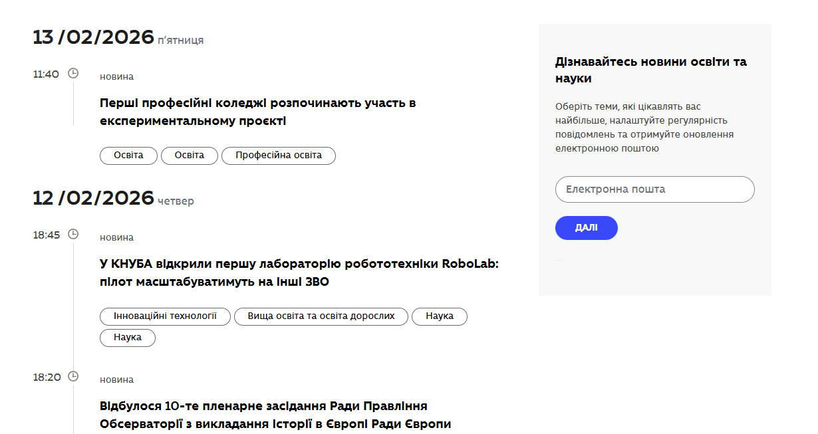Viewport: 818px width, 434px height.
Task: Click the clock icon next to 18:45
Action: point(73,234)
